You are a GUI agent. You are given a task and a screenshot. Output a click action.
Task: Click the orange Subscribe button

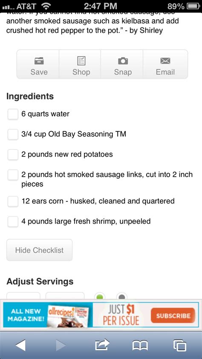(173, 315)
